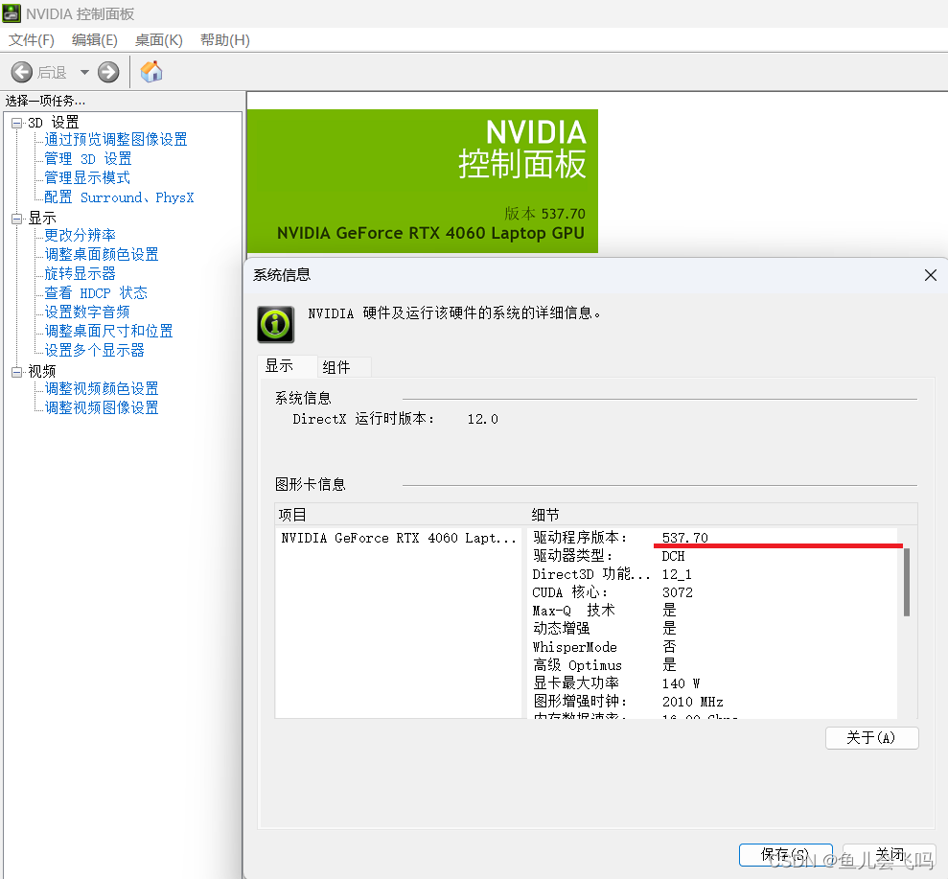
Task: Select 调整桌面尺寸和位置 task
Action: coord(109,332)
